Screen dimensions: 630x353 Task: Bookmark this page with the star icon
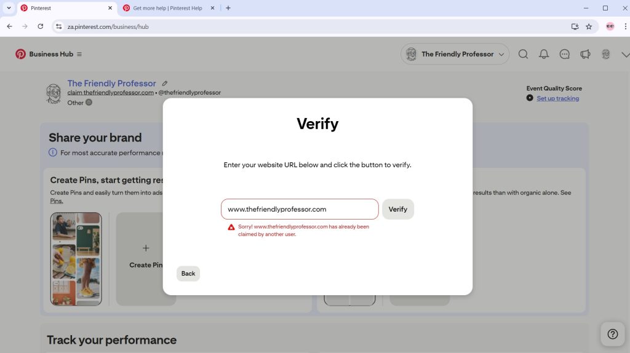tap(589, 26)
